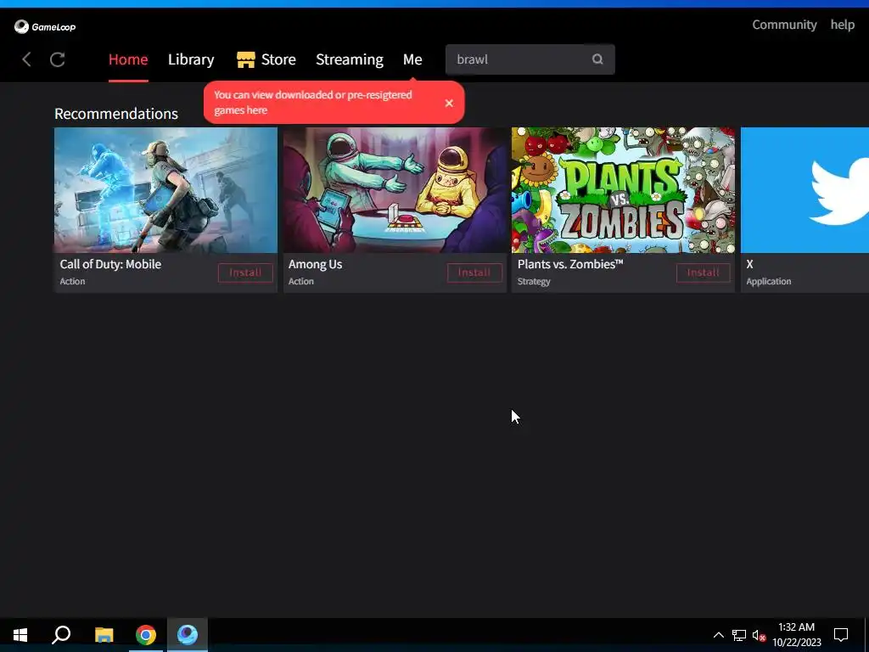
Task: Install Call of Duty: Mobile
Action: (x=245, y=273)
